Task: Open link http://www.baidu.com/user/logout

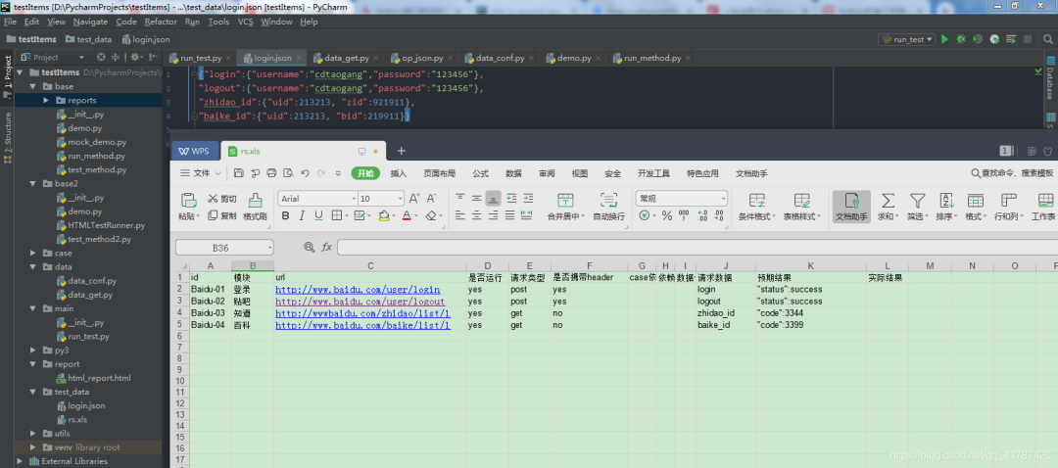Action: (361, 302)
